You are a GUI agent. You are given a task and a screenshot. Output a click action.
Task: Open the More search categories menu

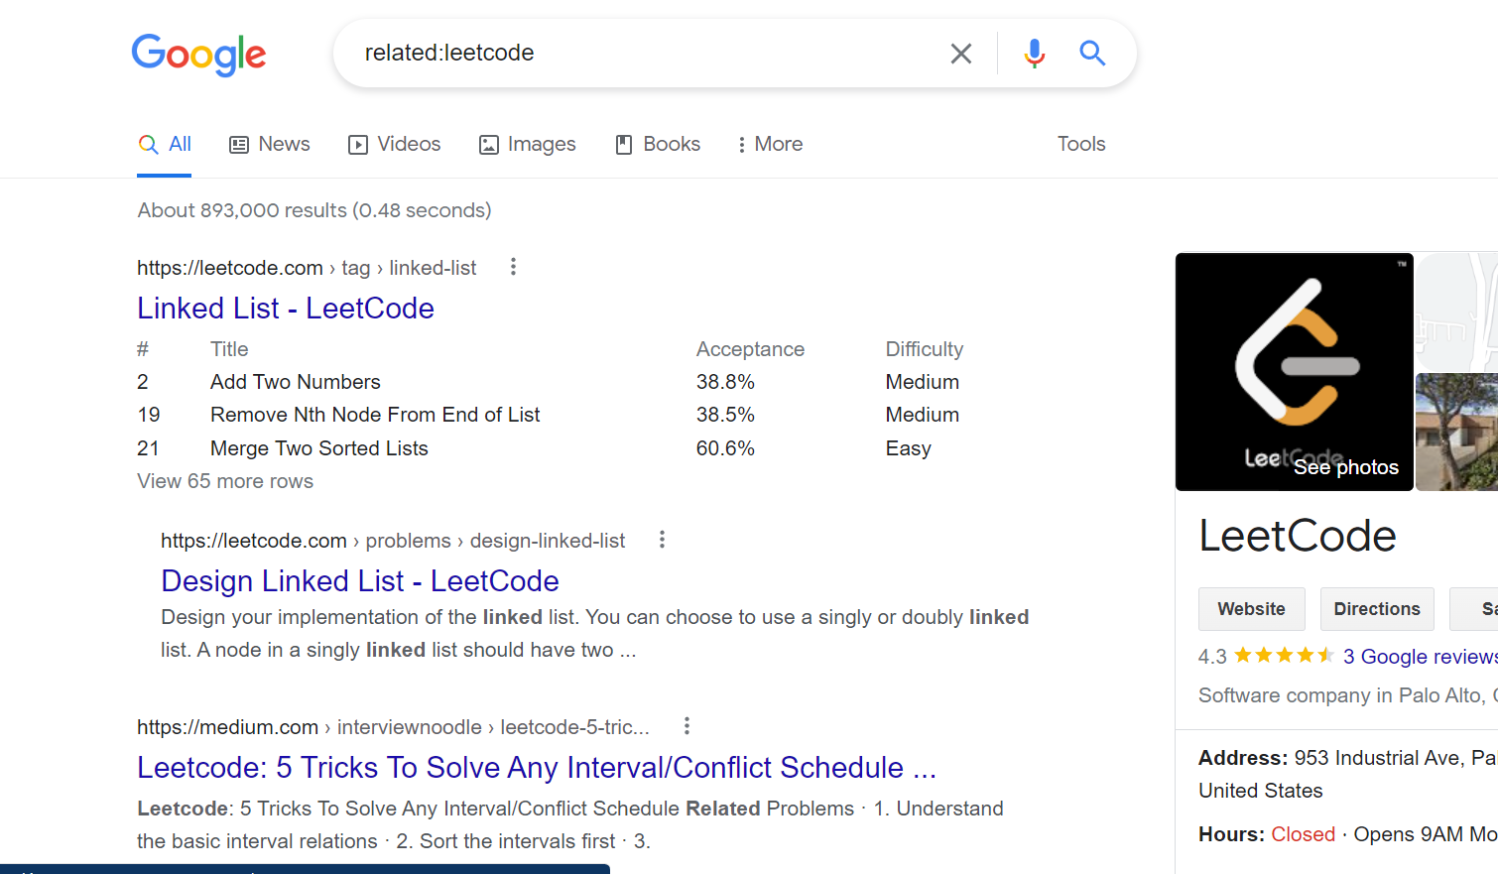pyautogui.click(x=770, y=144)
